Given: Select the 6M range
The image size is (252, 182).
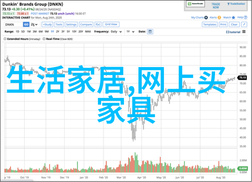Looking at the screenshot, I should (41, 32).
